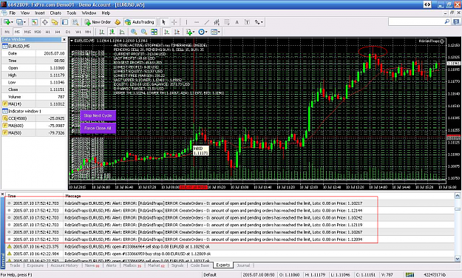Image resolution: width=462 pixels, height=278 pixels.
Task: Select the Text Label tool
Action: tap(247, 22)
